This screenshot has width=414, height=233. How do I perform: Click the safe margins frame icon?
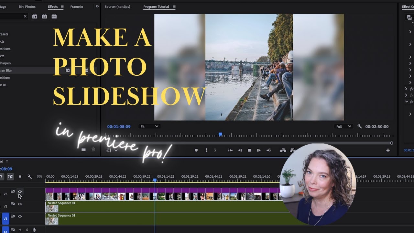click(109, 150)
